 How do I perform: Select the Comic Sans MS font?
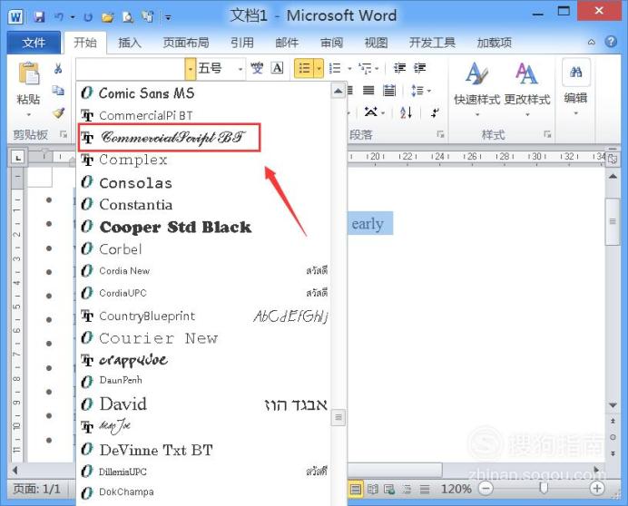pos(203,92)
